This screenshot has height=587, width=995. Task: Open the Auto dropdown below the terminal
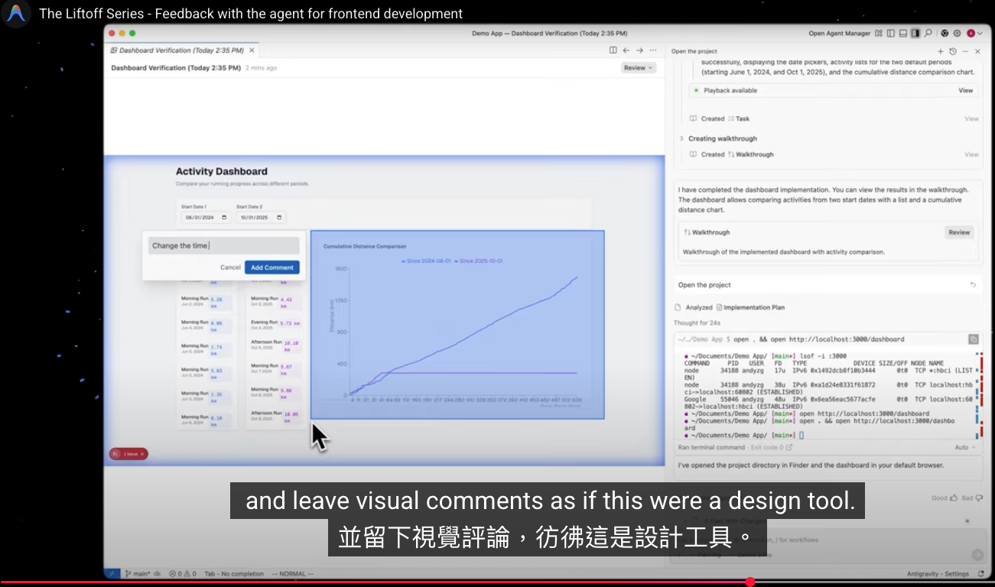pos(965,448)
